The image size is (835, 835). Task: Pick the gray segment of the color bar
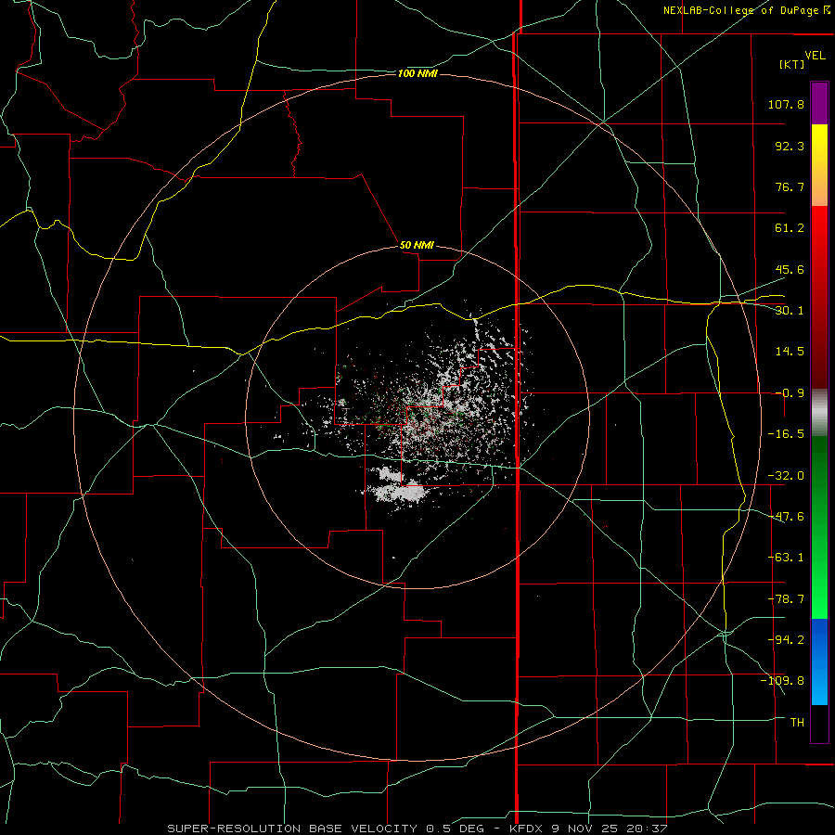click(819, 413)
